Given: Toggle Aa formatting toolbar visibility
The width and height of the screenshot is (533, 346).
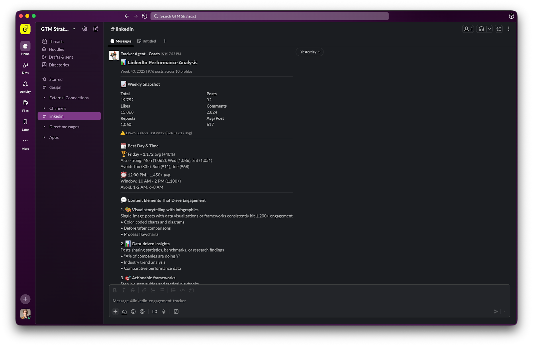Looking at the screenshot, I should pos(124,312).
